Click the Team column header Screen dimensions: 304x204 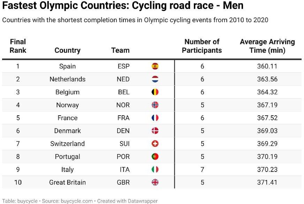click(x=120, y=50)
